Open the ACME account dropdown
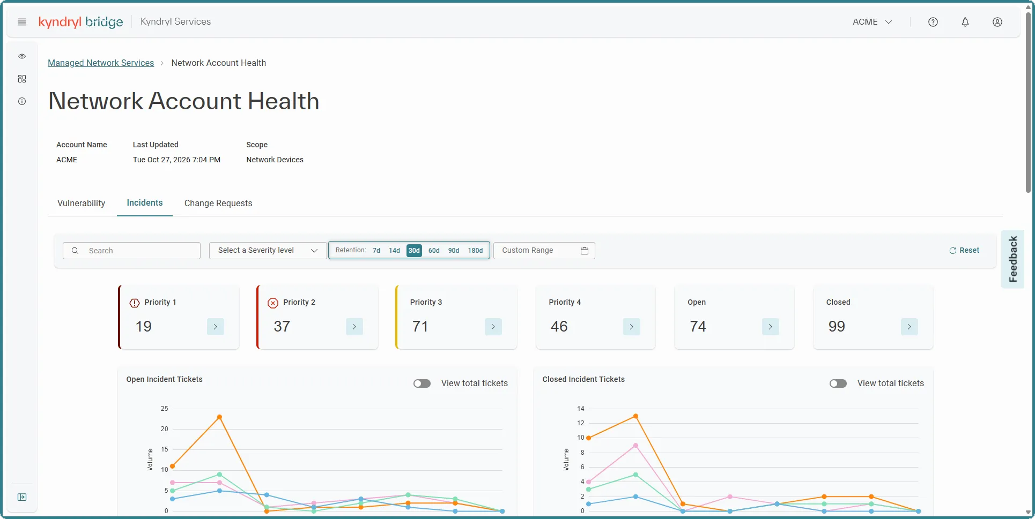This screenshot has width=1035, height=519. [873, 22]
